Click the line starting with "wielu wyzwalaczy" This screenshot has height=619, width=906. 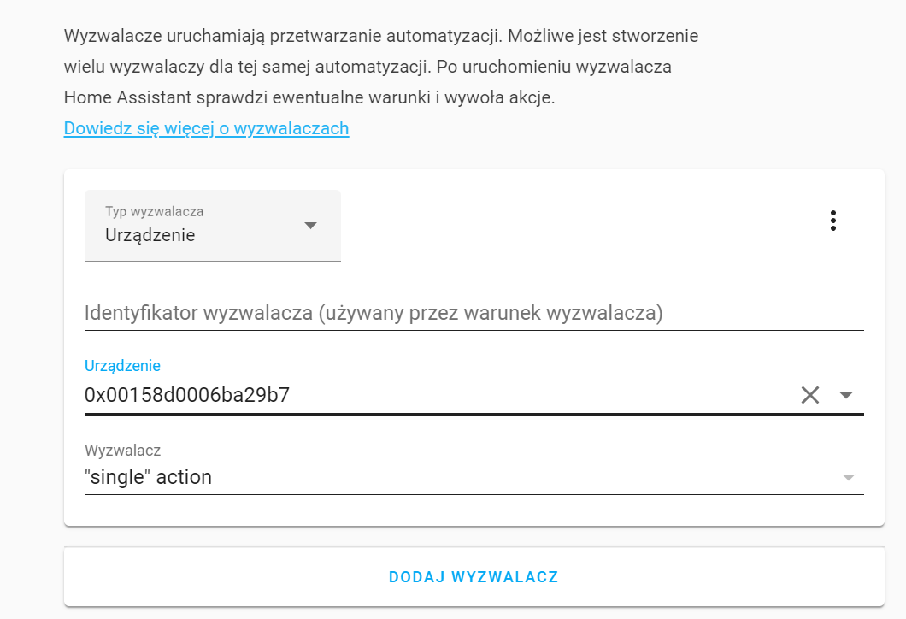tap(368, 67)
